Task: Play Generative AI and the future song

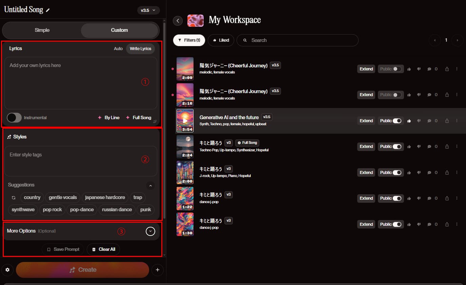Action: pos(185,120)
